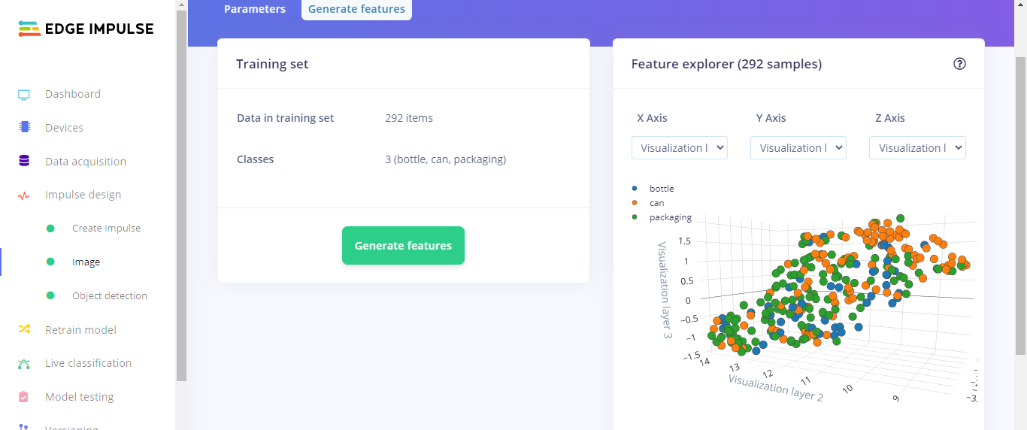The height and width of the screenshot is (430, 1027).
Task: Select the Generate features tab
Action: click(x=356, y=10)
